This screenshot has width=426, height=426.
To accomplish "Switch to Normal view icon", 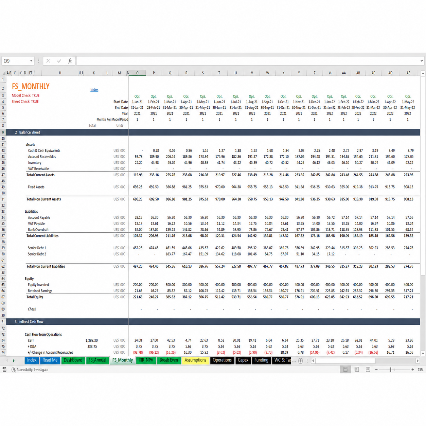I will coord(345,370).
